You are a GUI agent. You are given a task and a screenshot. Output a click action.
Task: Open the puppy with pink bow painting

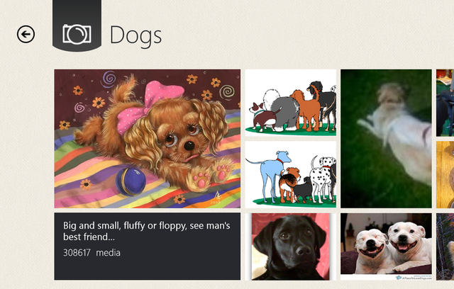148,139
